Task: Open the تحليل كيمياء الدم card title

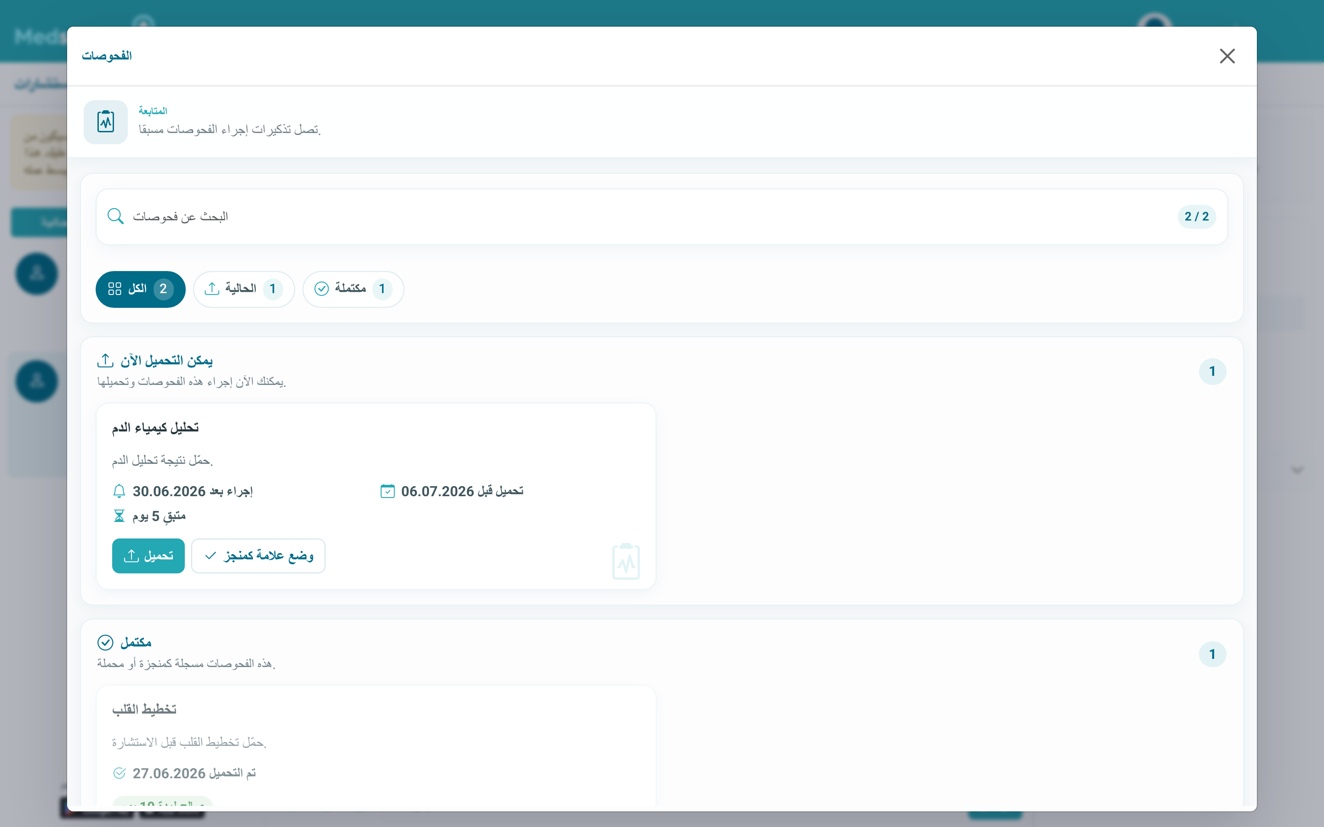Action: [x=155, y=428]
